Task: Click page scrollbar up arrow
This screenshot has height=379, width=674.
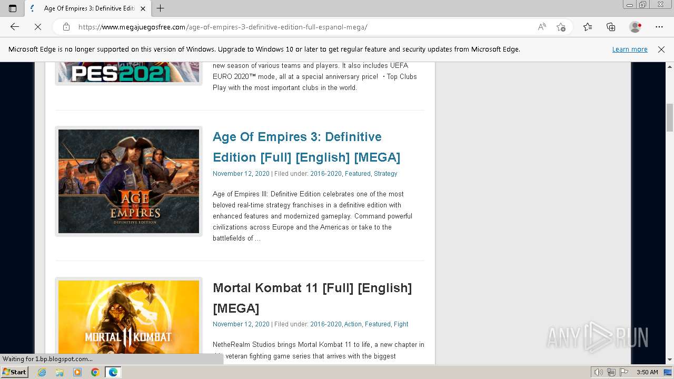Action: (670, 67)
